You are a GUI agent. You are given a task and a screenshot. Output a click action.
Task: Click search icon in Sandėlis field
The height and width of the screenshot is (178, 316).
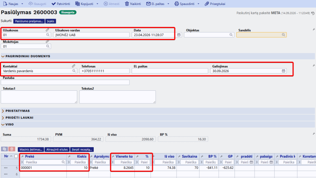click(x=283, y=35)
